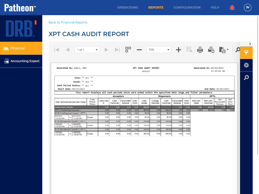The height and width of the screenshot is (194, 259).
Task: Expand the export format dropdown
Action: [224, 50]
